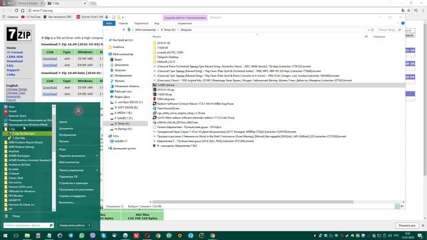This screenshot has width=427, height=240.
Task: Open Skype icon on the taskbar
Action: point(103,235)
